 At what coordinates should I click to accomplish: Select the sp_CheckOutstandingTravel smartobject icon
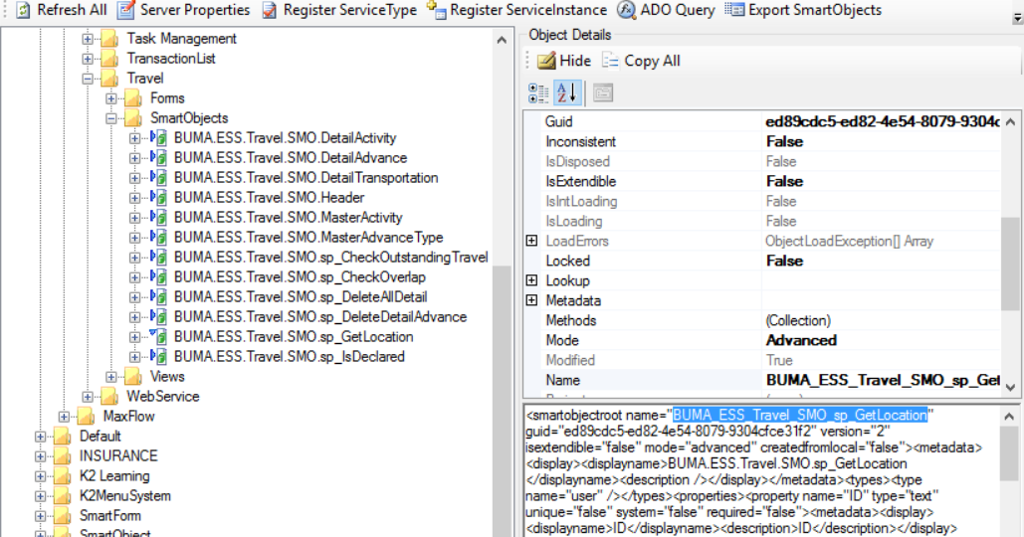pos(158,258)
